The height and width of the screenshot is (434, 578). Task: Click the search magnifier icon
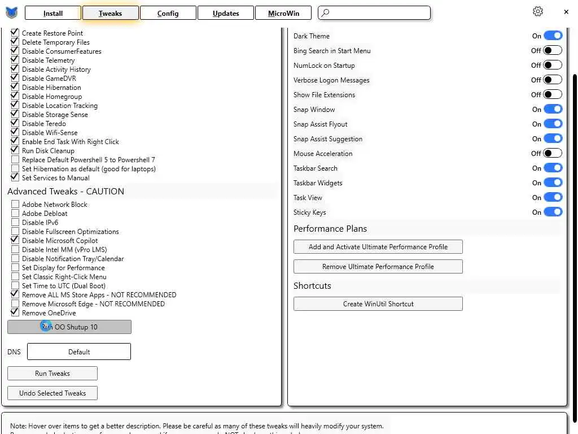(x=325, y=12)
